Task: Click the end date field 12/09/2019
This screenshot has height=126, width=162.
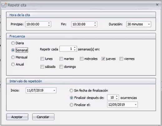Action: [122, 104]
